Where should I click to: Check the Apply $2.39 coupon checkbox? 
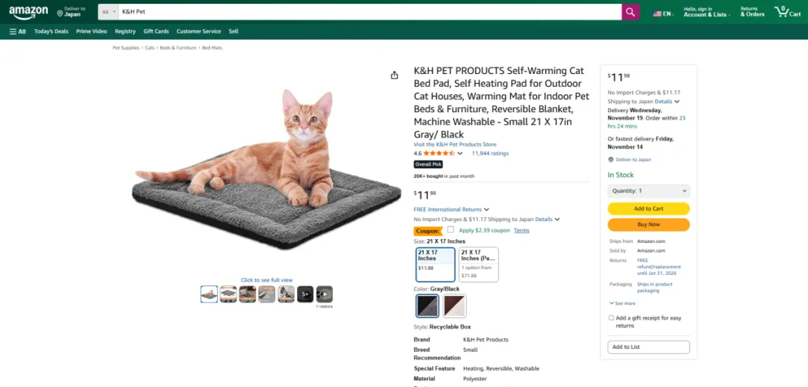(450, 230)
